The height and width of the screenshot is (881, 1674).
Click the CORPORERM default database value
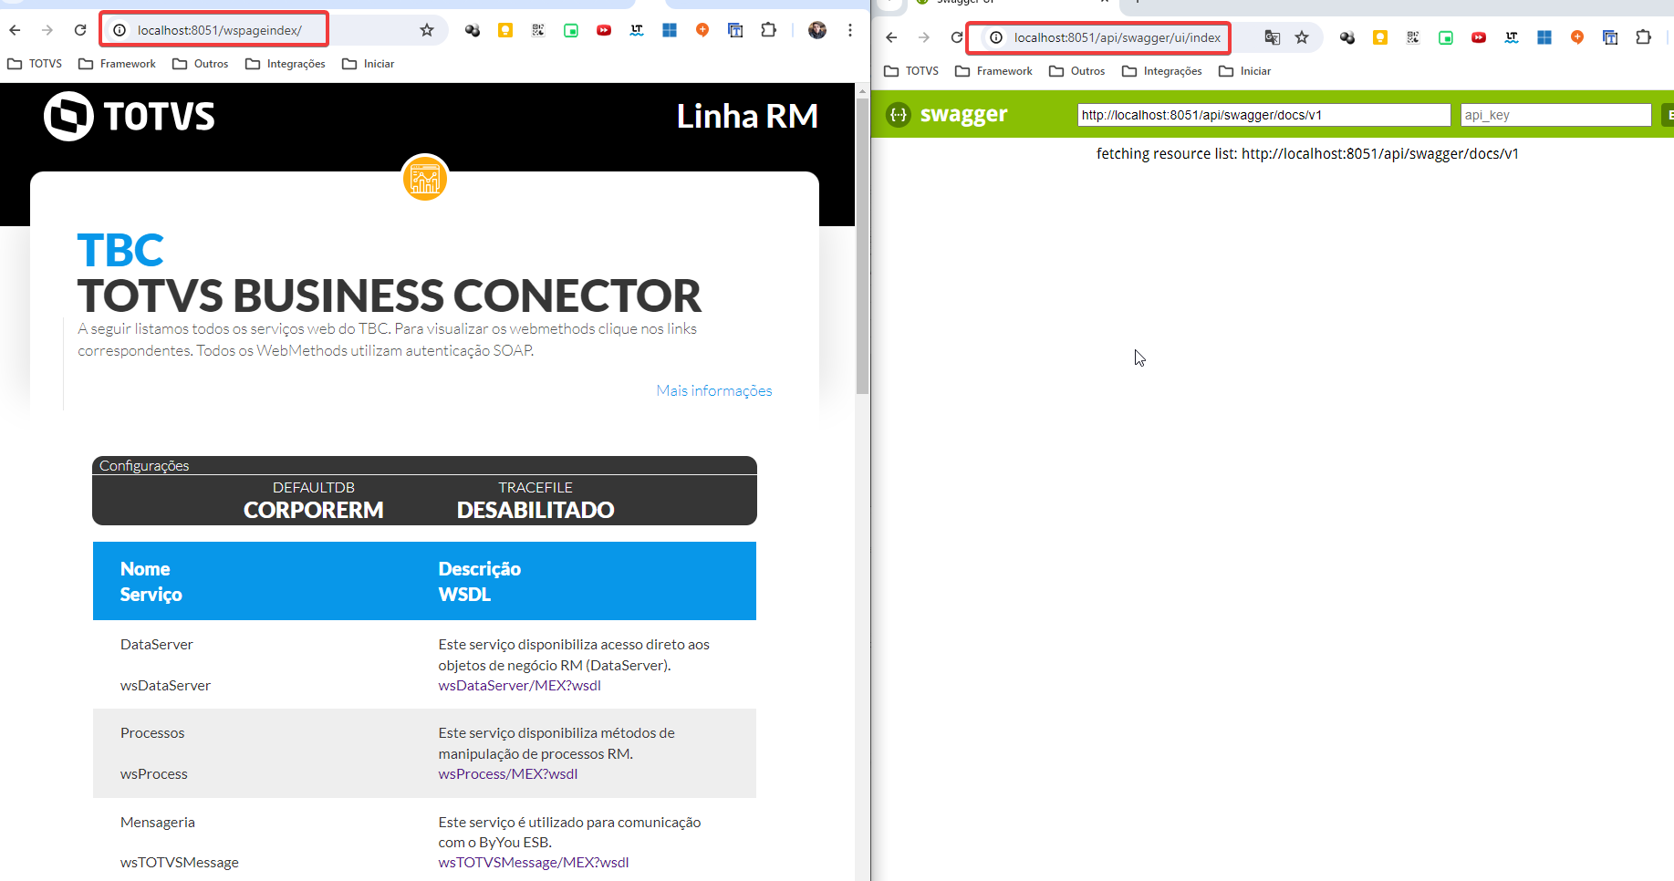[x=314, y=510]
